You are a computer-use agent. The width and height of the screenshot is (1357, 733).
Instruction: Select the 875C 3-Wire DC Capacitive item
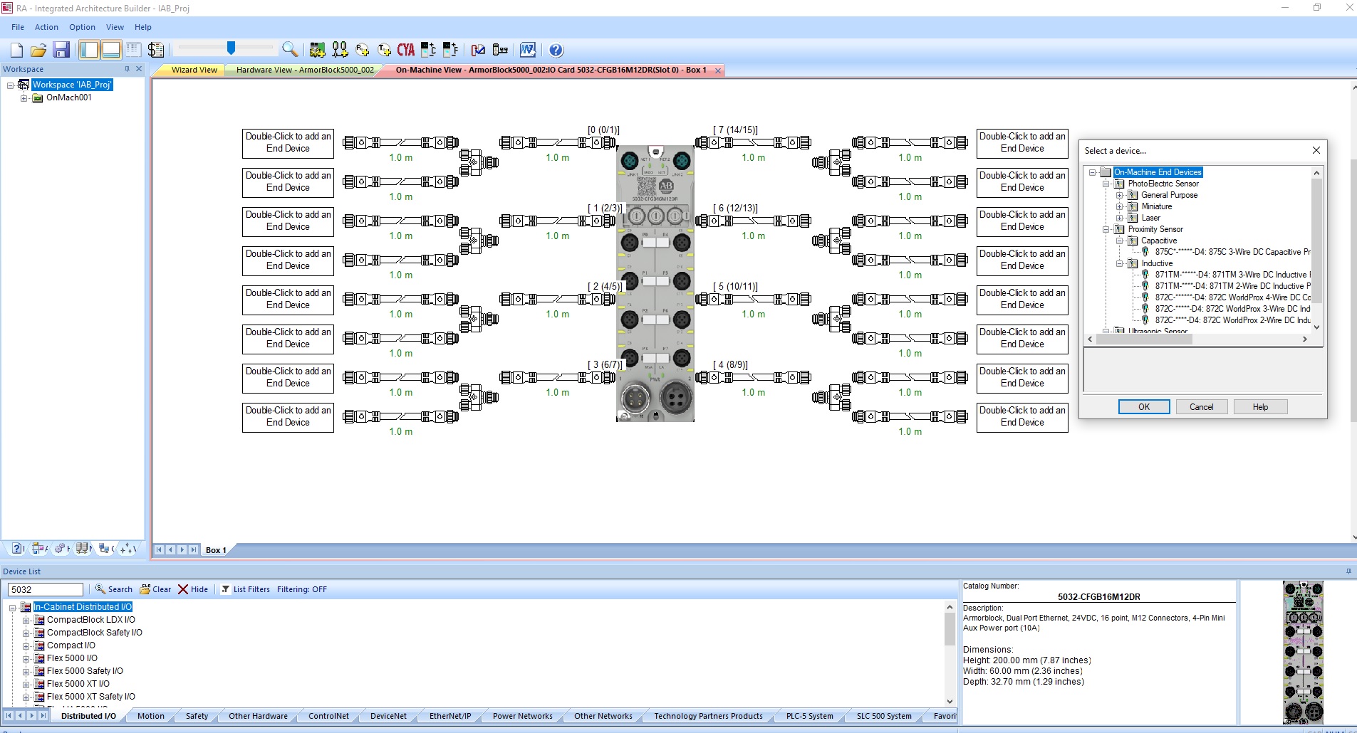(x=1232, y=252)
